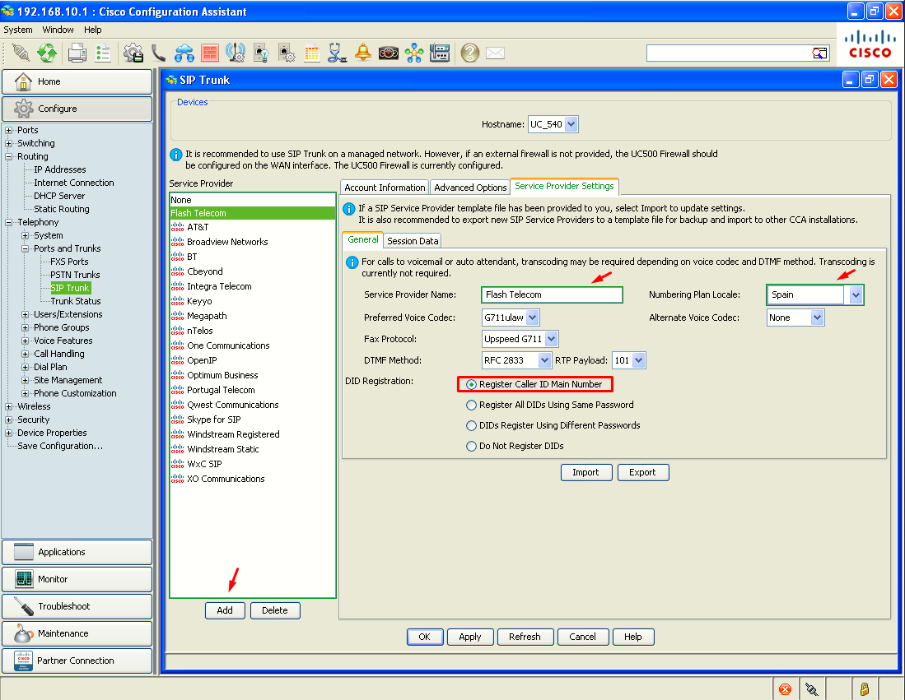Viewport: 905px width, 700px height.
Task: Click the Print toolbar icon
Action: pos(77,53)
